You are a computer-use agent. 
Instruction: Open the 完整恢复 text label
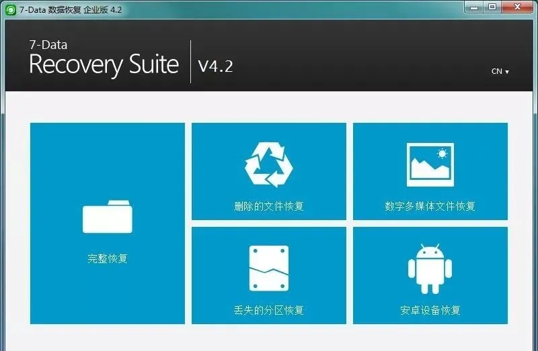108,258
